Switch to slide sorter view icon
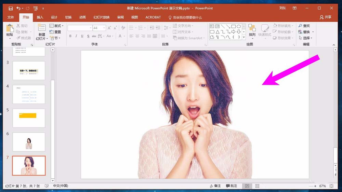 point(257,186)
